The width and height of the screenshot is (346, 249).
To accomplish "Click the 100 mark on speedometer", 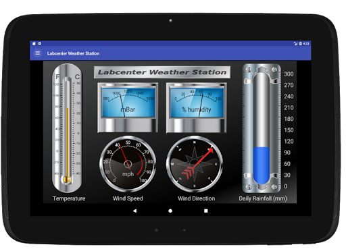I will pos(143,180).
